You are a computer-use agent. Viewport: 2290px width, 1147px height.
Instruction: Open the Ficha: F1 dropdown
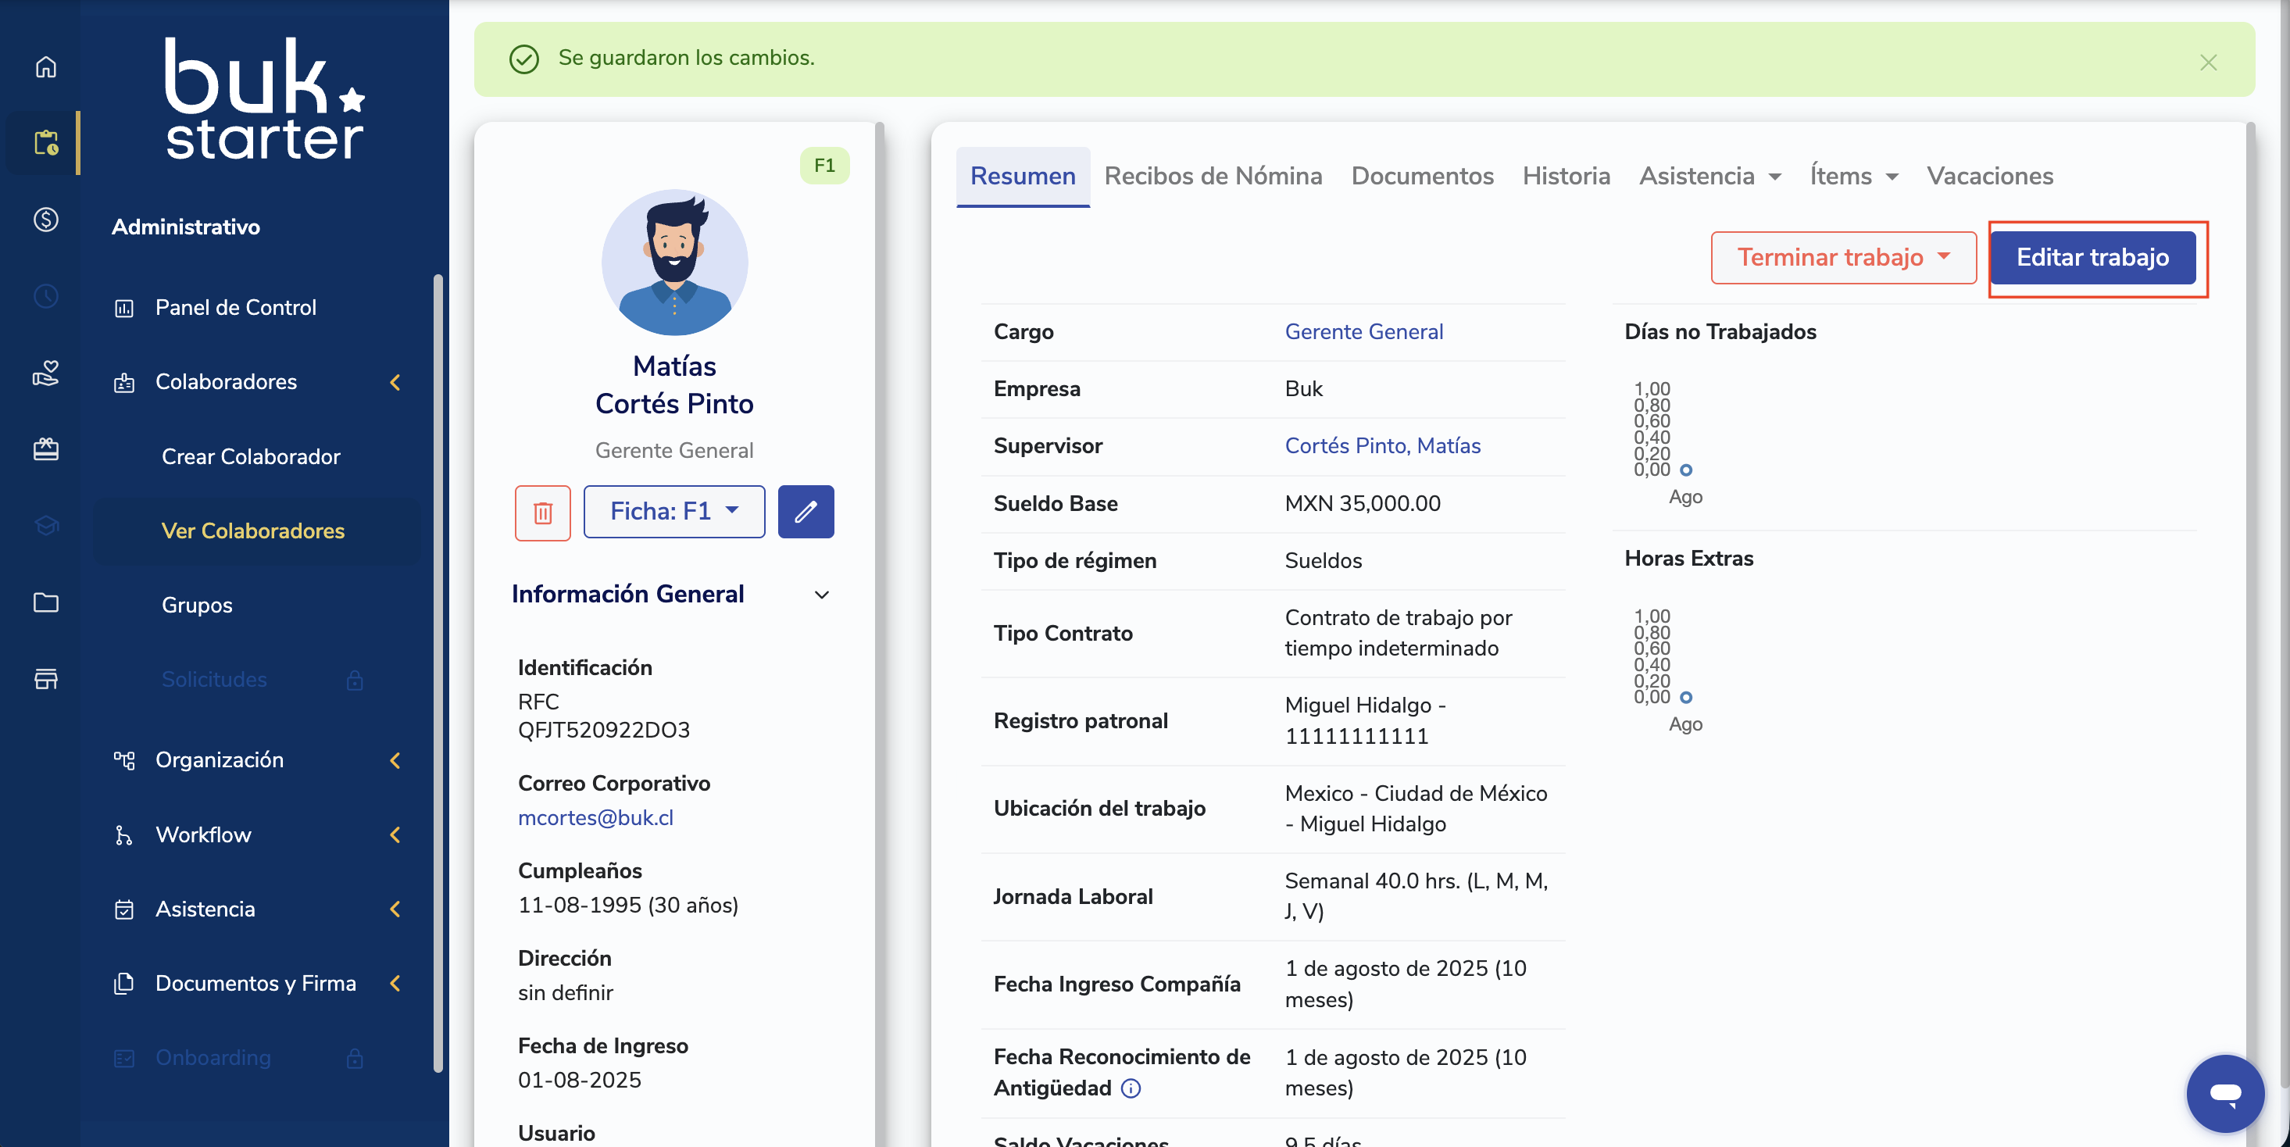point(673,512)
